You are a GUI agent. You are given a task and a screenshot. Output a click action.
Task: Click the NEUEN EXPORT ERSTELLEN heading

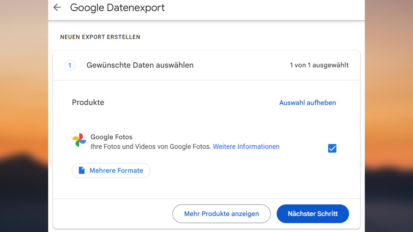pos(100,37)
